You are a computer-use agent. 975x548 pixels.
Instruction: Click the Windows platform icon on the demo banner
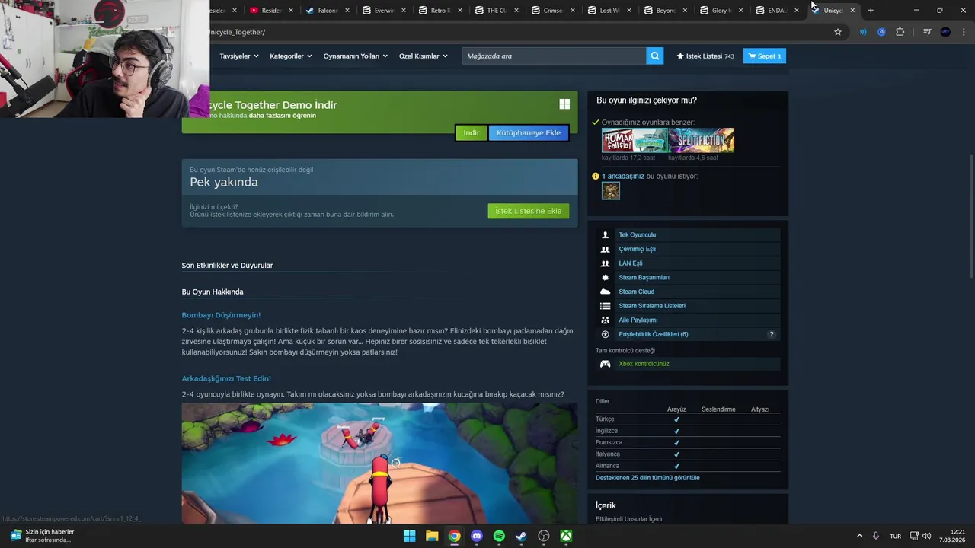click(564, 104)
